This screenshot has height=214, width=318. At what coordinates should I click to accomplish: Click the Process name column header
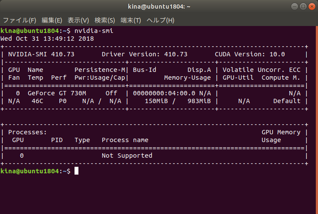[x=125, y=140]
